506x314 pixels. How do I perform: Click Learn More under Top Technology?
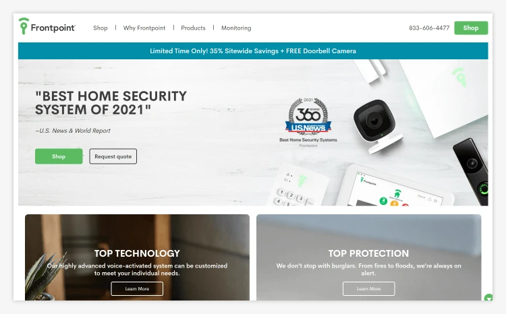click(137, 288)
